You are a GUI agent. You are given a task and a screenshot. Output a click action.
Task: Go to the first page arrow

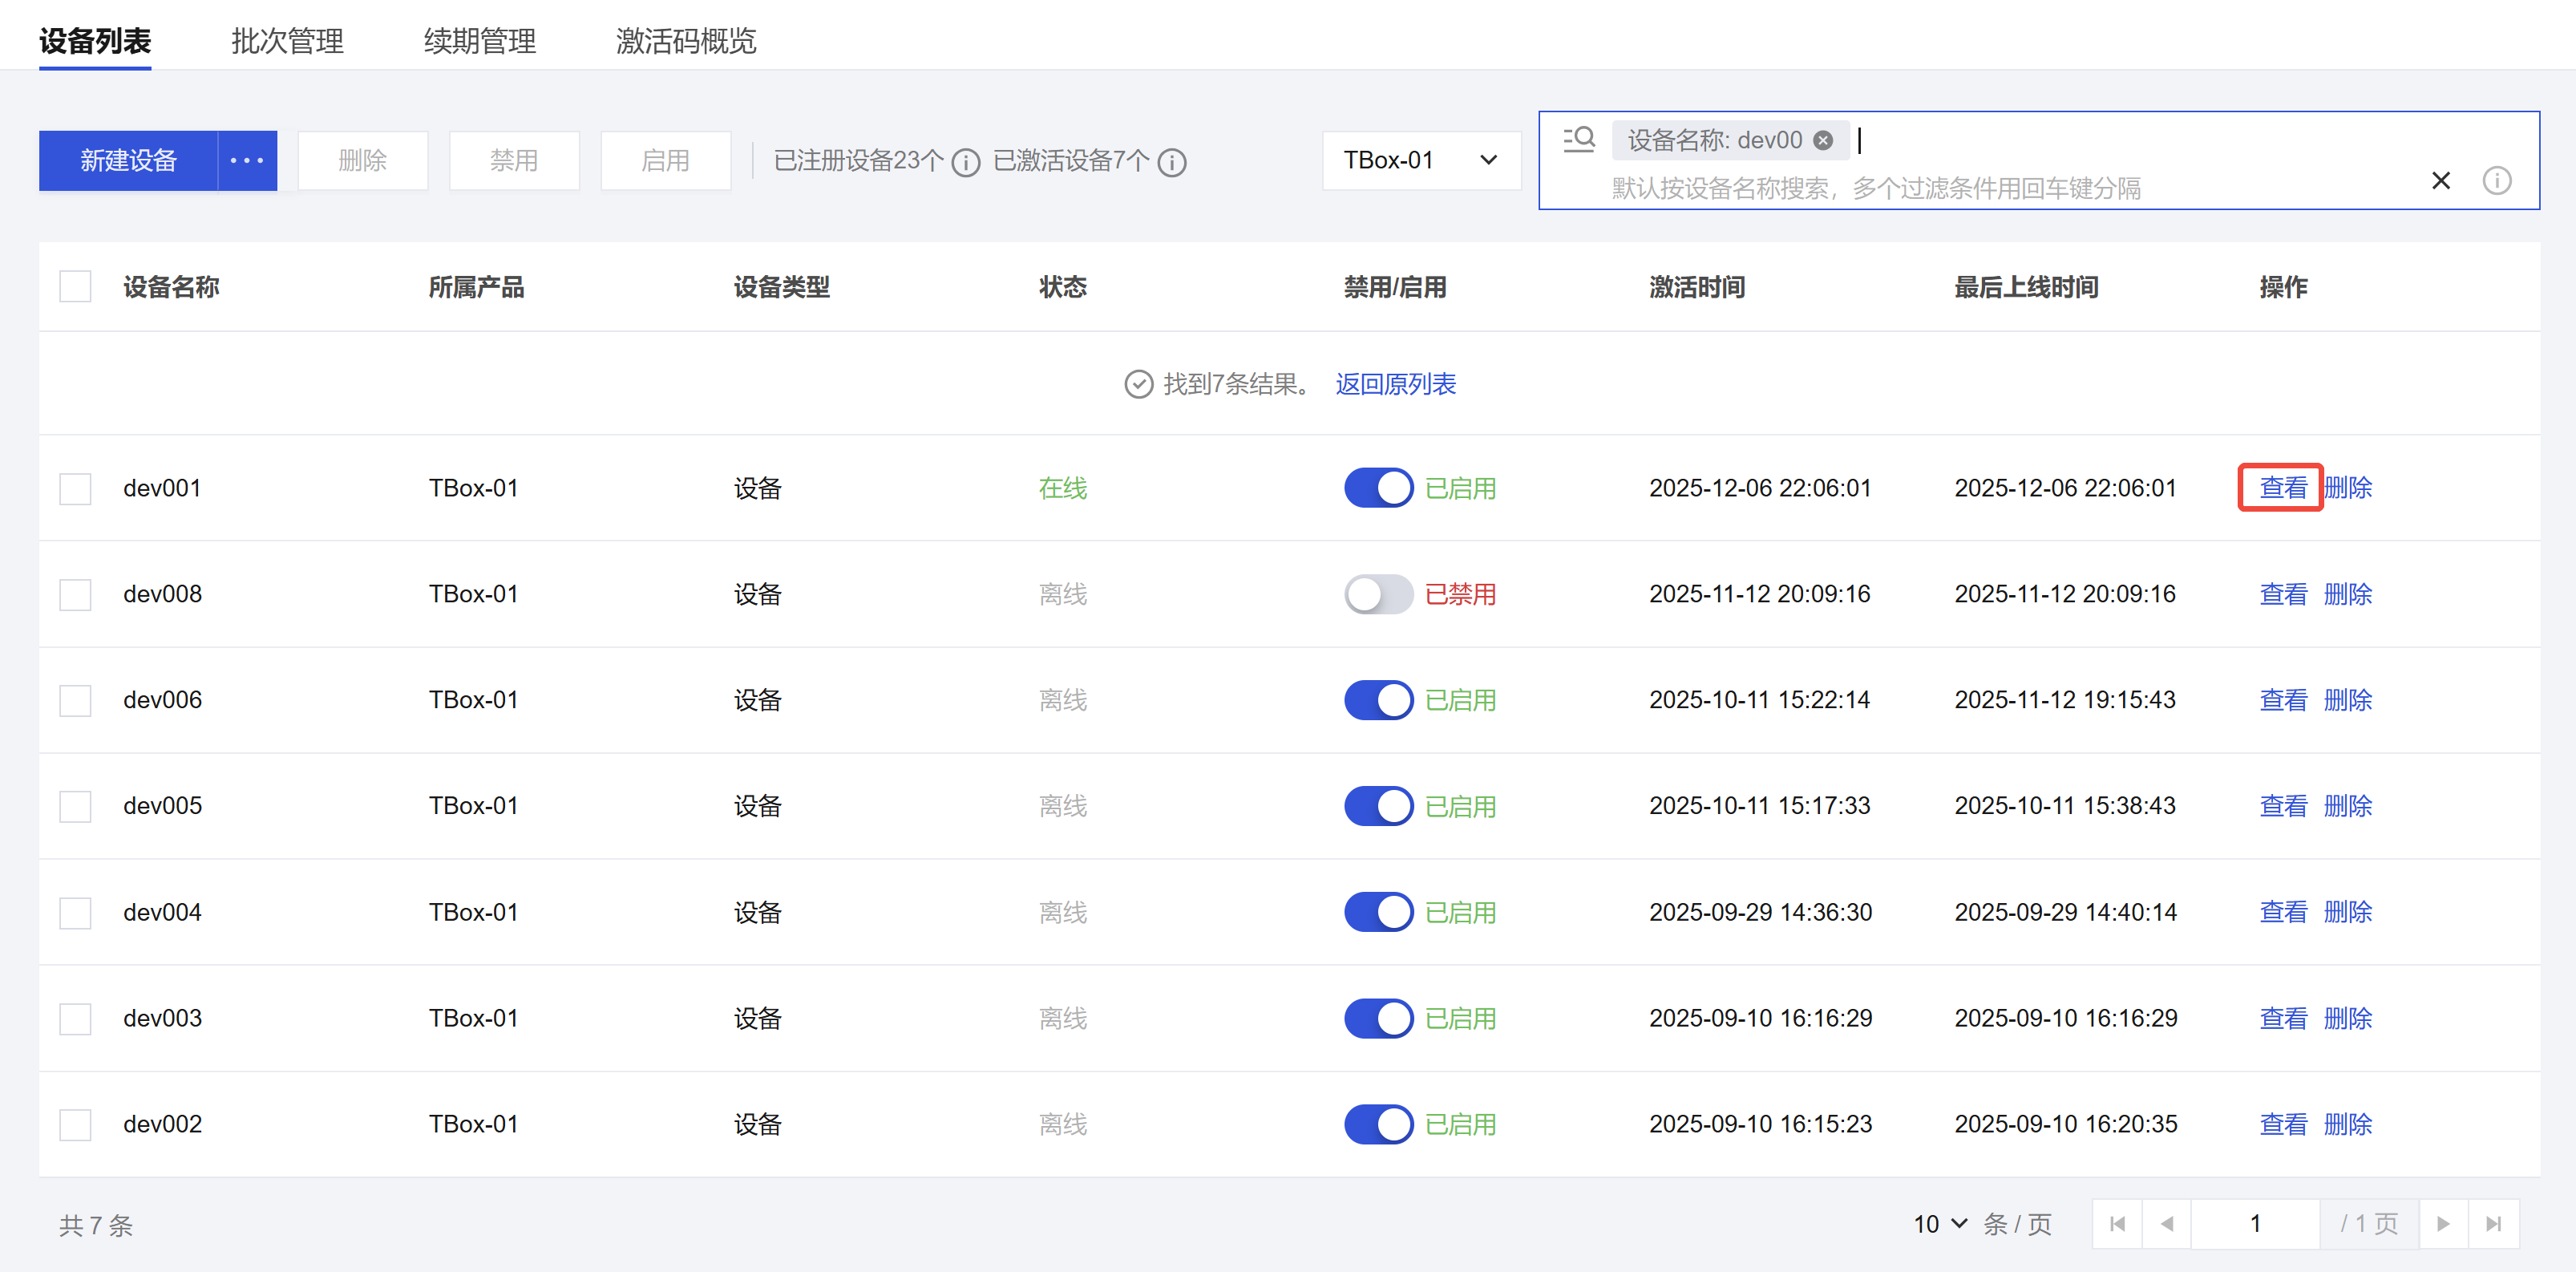[x=2117, y=1224]
